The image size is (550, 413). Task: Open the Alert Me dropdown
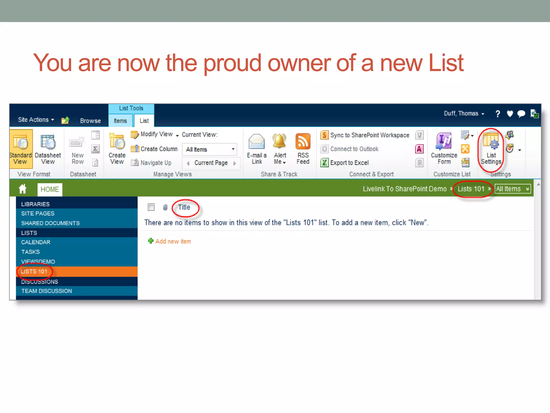(280, 158)
